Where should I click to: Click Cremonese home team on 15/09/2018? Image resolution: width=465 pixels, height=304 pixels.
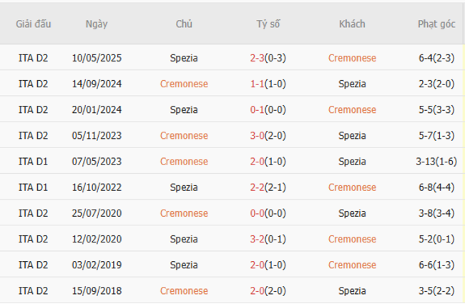tap(184, 290)
